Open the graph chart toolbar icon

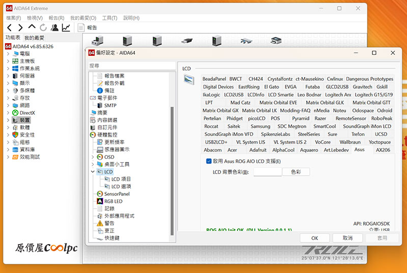[66, 27]
